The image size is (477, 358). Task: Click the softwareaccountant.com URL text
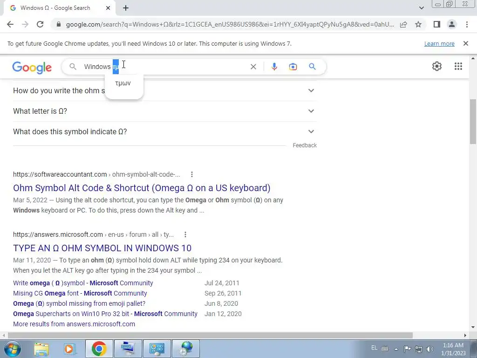click(60, 174)
